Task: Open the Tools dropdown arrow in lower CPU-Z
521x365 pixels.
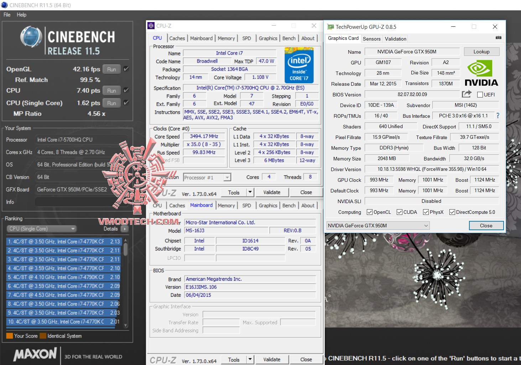Action: [250, 360]
